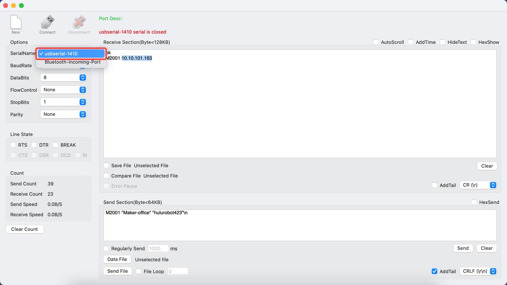The image size is (507, 285).
Task: Click the Send button
Action: click(463, 248)
